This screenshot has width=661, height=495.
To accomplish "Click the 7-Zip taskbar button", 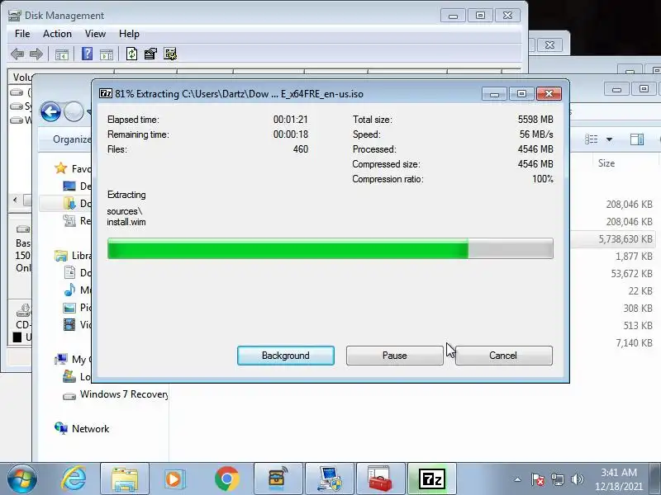I will pos(431,479).
